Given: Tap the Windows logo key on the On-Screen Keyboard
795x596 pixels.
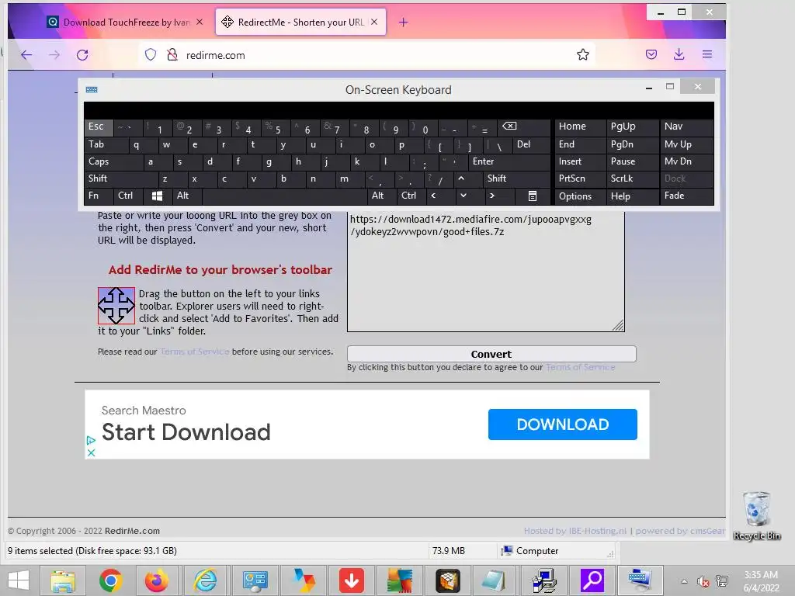Looking at the screenshot, I should pyautogui.click(x=157, y=196).
